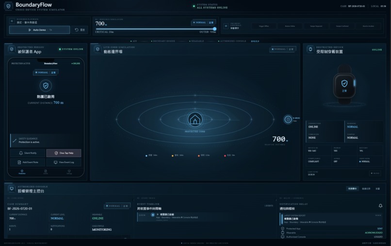Click the notification bell icon in Notification Relay
This screenshot has height=246, width=391.
[380, 206]
